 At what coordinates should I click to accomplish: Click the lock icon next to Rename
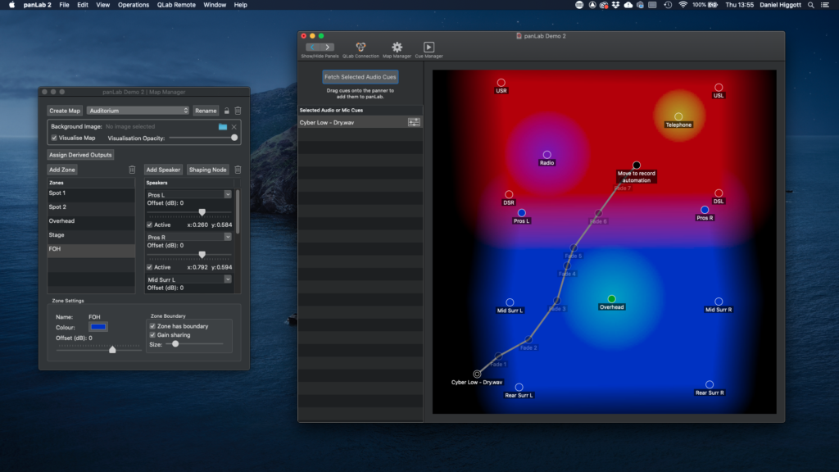(227, 111)
